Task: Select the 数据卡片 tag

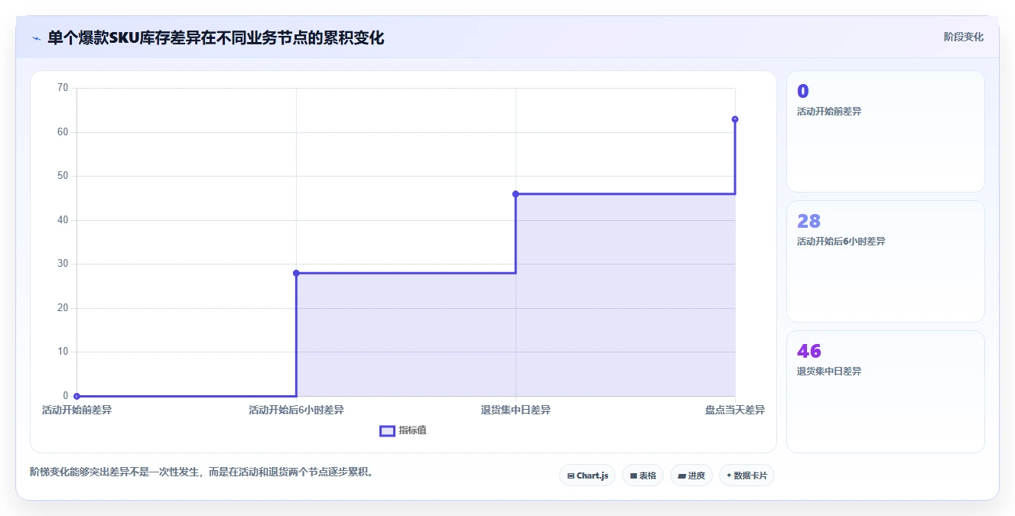Action: coord(747,475)
